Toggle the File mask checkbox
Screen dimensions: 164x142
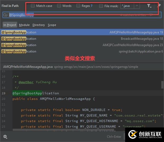pos(101,6)
